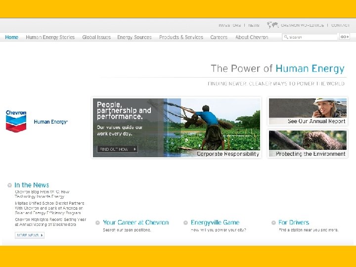Open the Contact link
Screen dimensions: 356x267
pyautogui.click(x=341, y=25)
